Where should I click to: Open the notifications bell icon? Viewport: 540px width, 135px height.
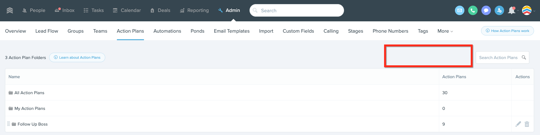[512, 10]
